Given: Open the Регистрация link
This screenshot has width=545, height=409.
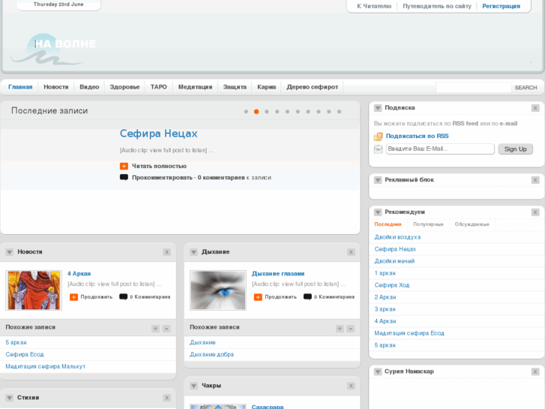Looking at the screenshot, I should [x=501, y=6].
